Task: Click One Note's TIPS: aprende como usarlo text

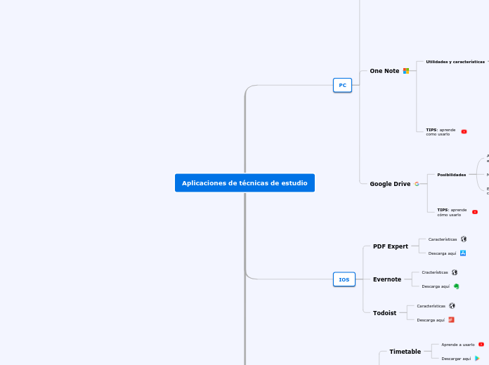Action: point(441,132)
